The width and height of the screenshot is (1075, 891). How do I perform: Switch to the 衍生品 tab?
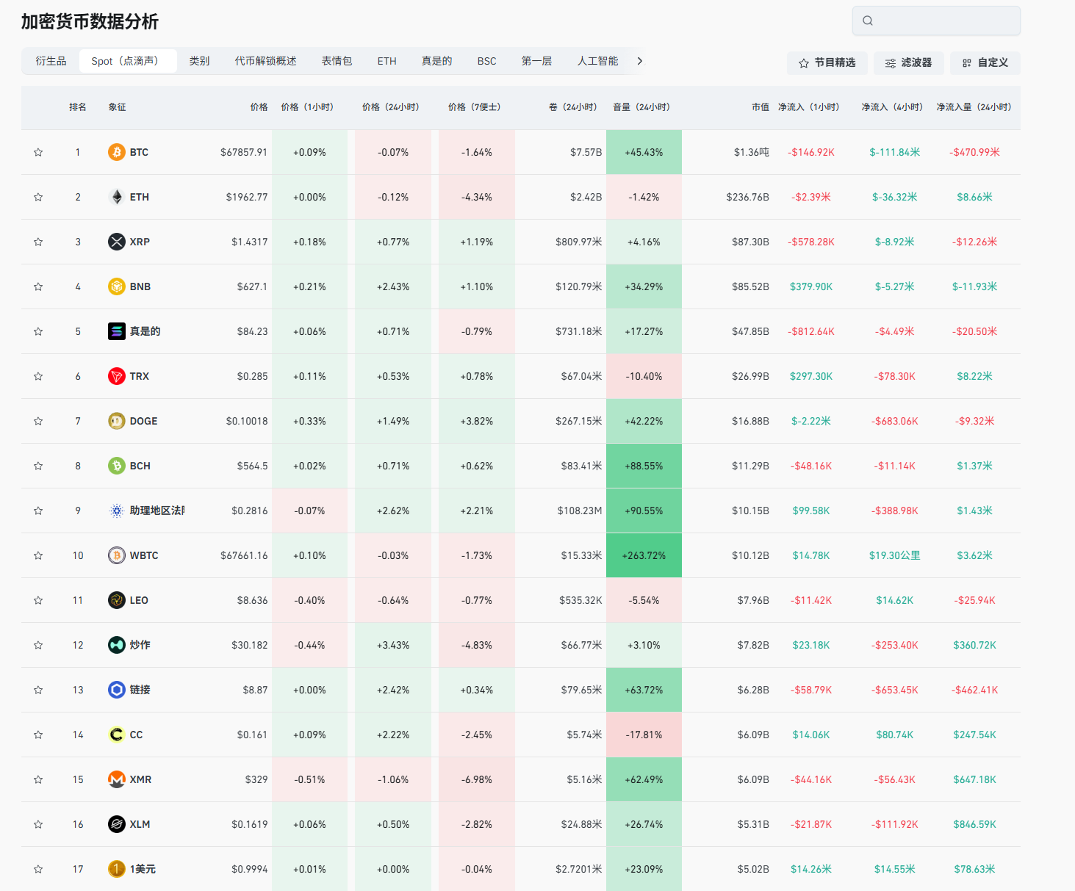51,61
